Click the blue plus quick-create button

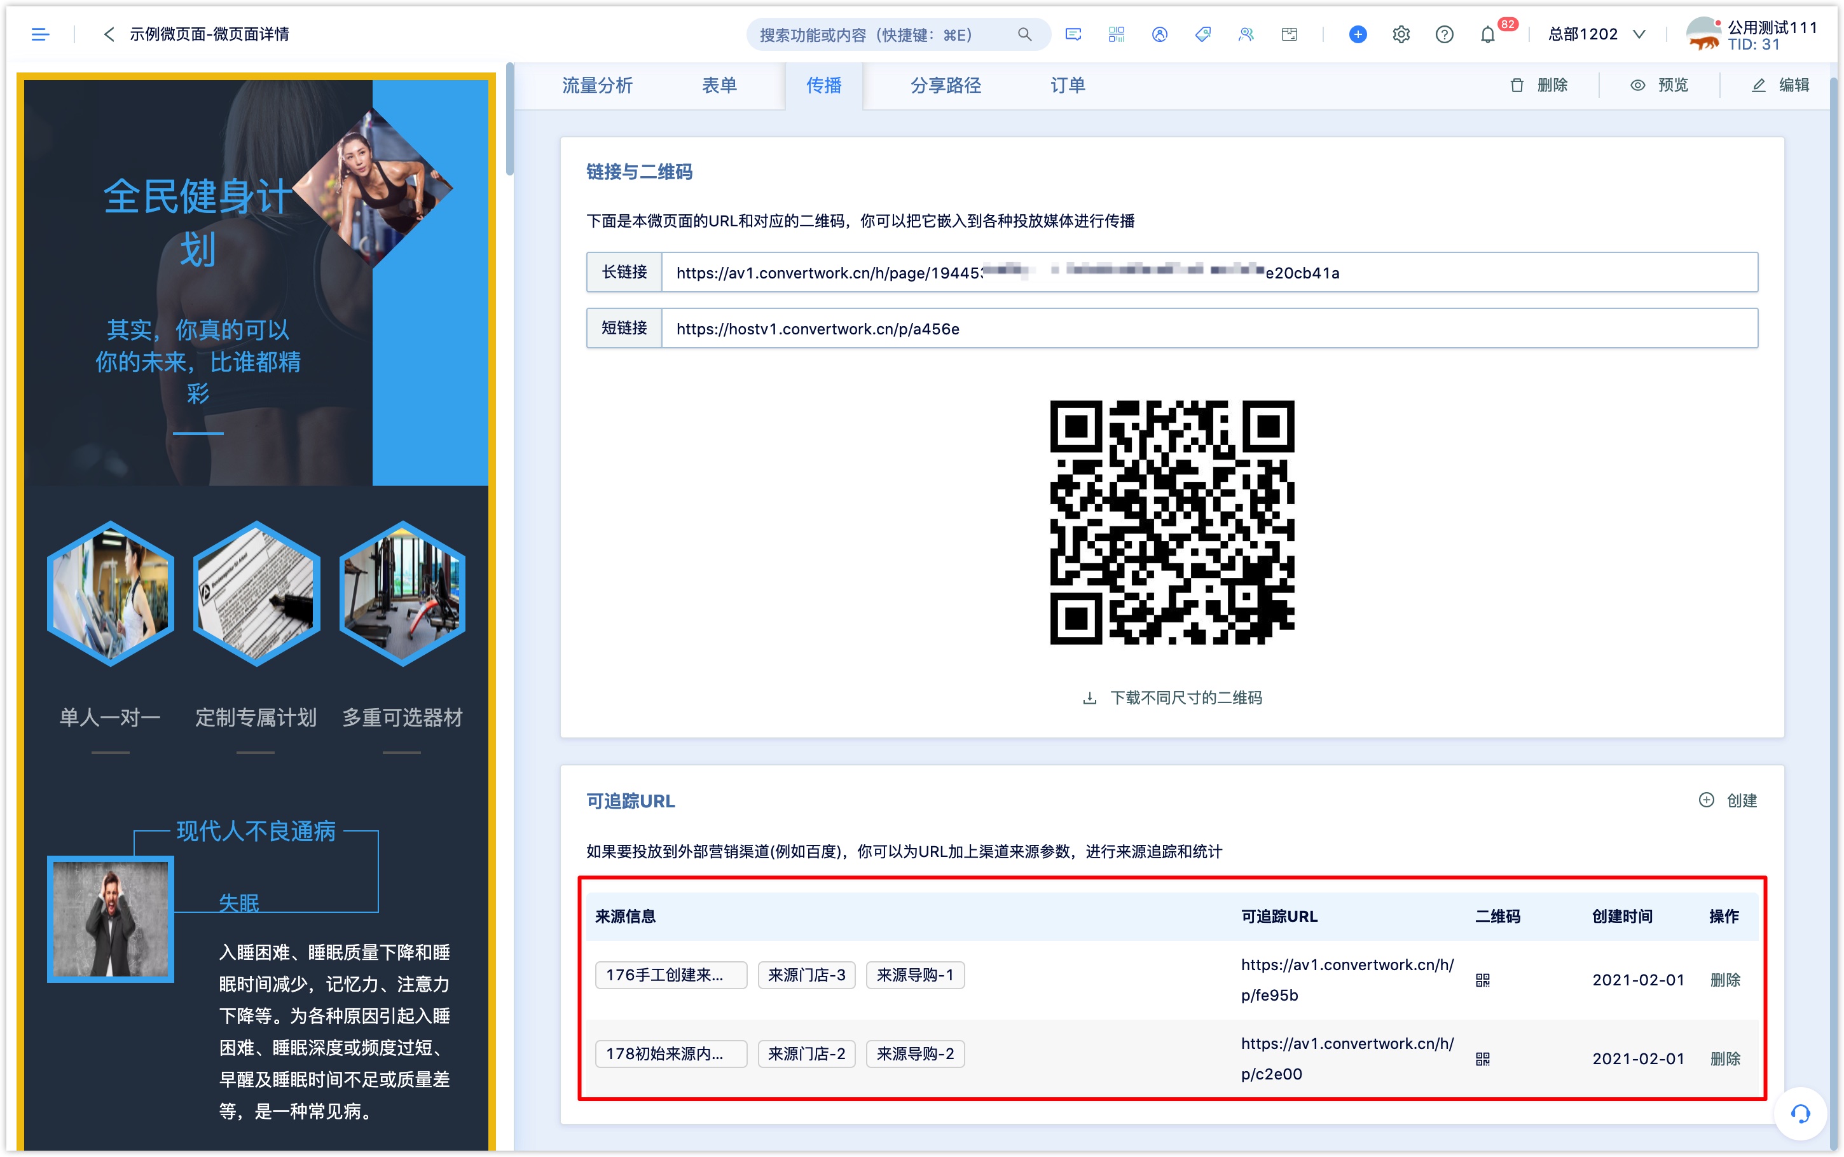(x=1358, y=34)
